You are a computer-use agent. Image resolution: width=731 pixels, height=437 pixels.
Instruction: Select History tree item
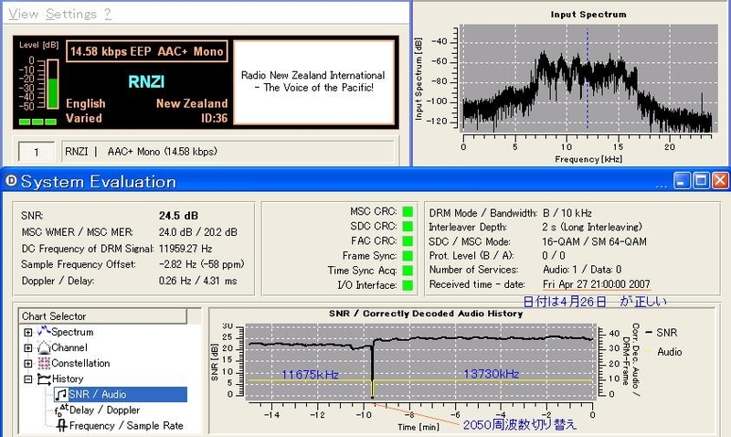click(x=68, y=378)
